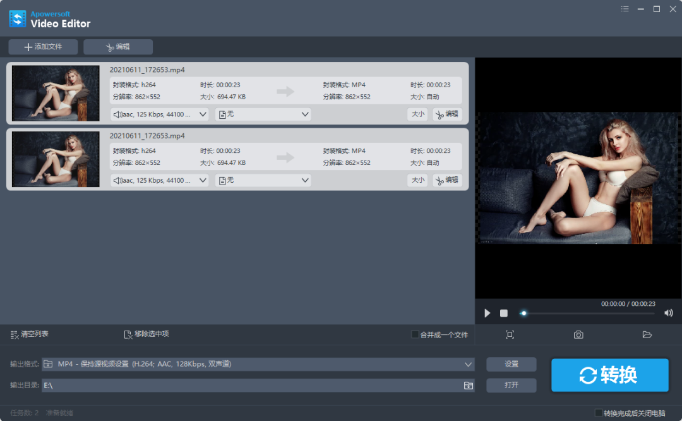682x421 pixels.
Task: Select second video thumbnail in file list
Action: (56, 159)
